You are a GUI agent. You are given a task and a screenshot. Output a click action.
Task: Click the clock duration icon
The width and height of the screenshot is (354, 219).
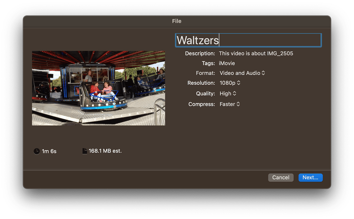[x=37, y=151]
